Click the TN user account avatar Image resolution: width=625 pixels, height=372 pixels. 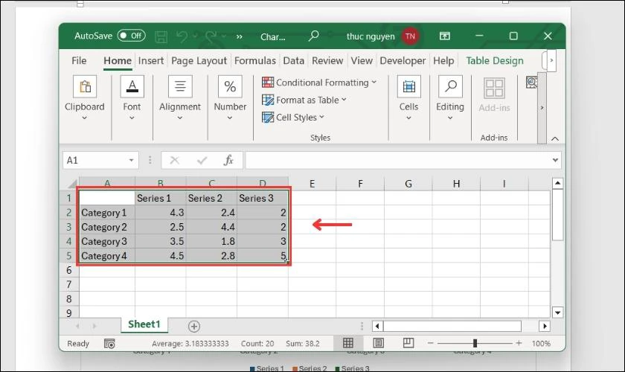pos(410,36)
